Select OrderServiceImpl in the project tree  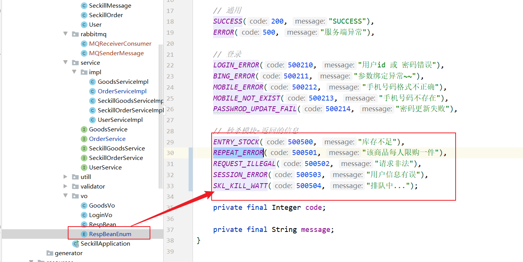pos(122,91)
